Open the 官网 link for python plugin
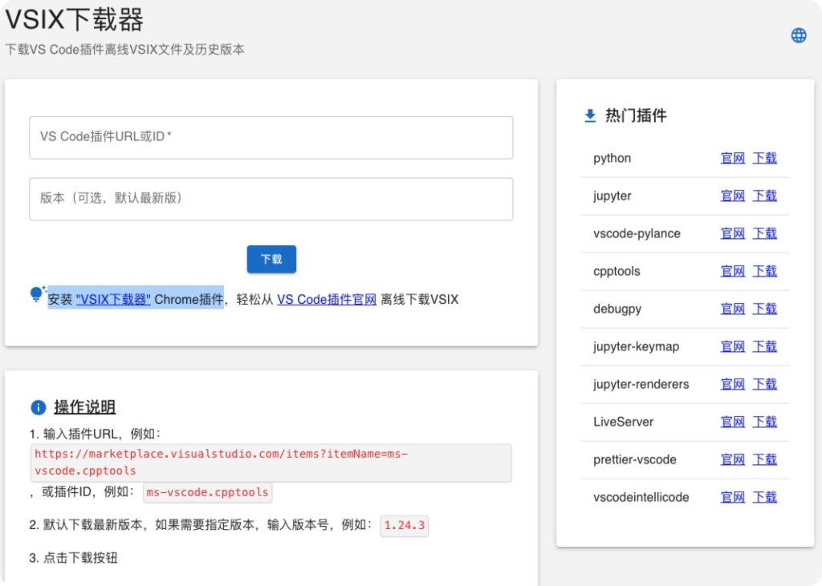822x586 pixels. 732,158
